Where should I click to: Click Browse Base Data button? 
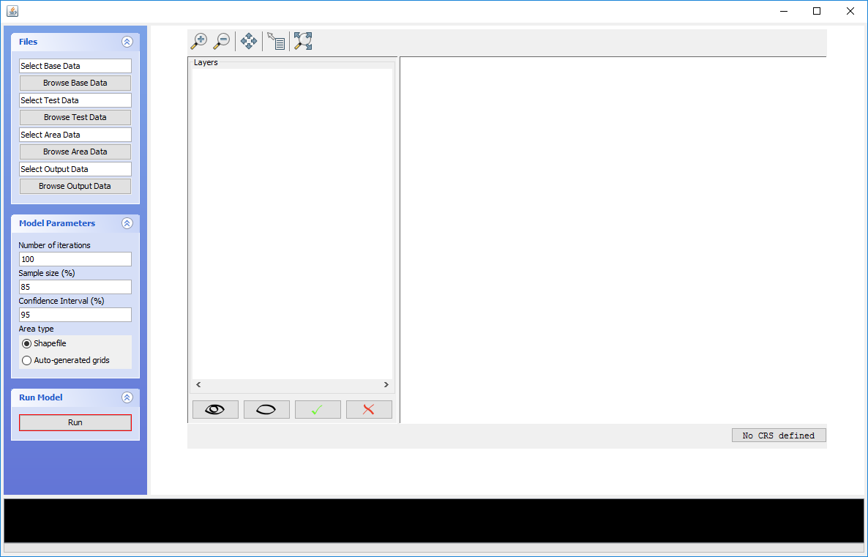click(75, 83)
